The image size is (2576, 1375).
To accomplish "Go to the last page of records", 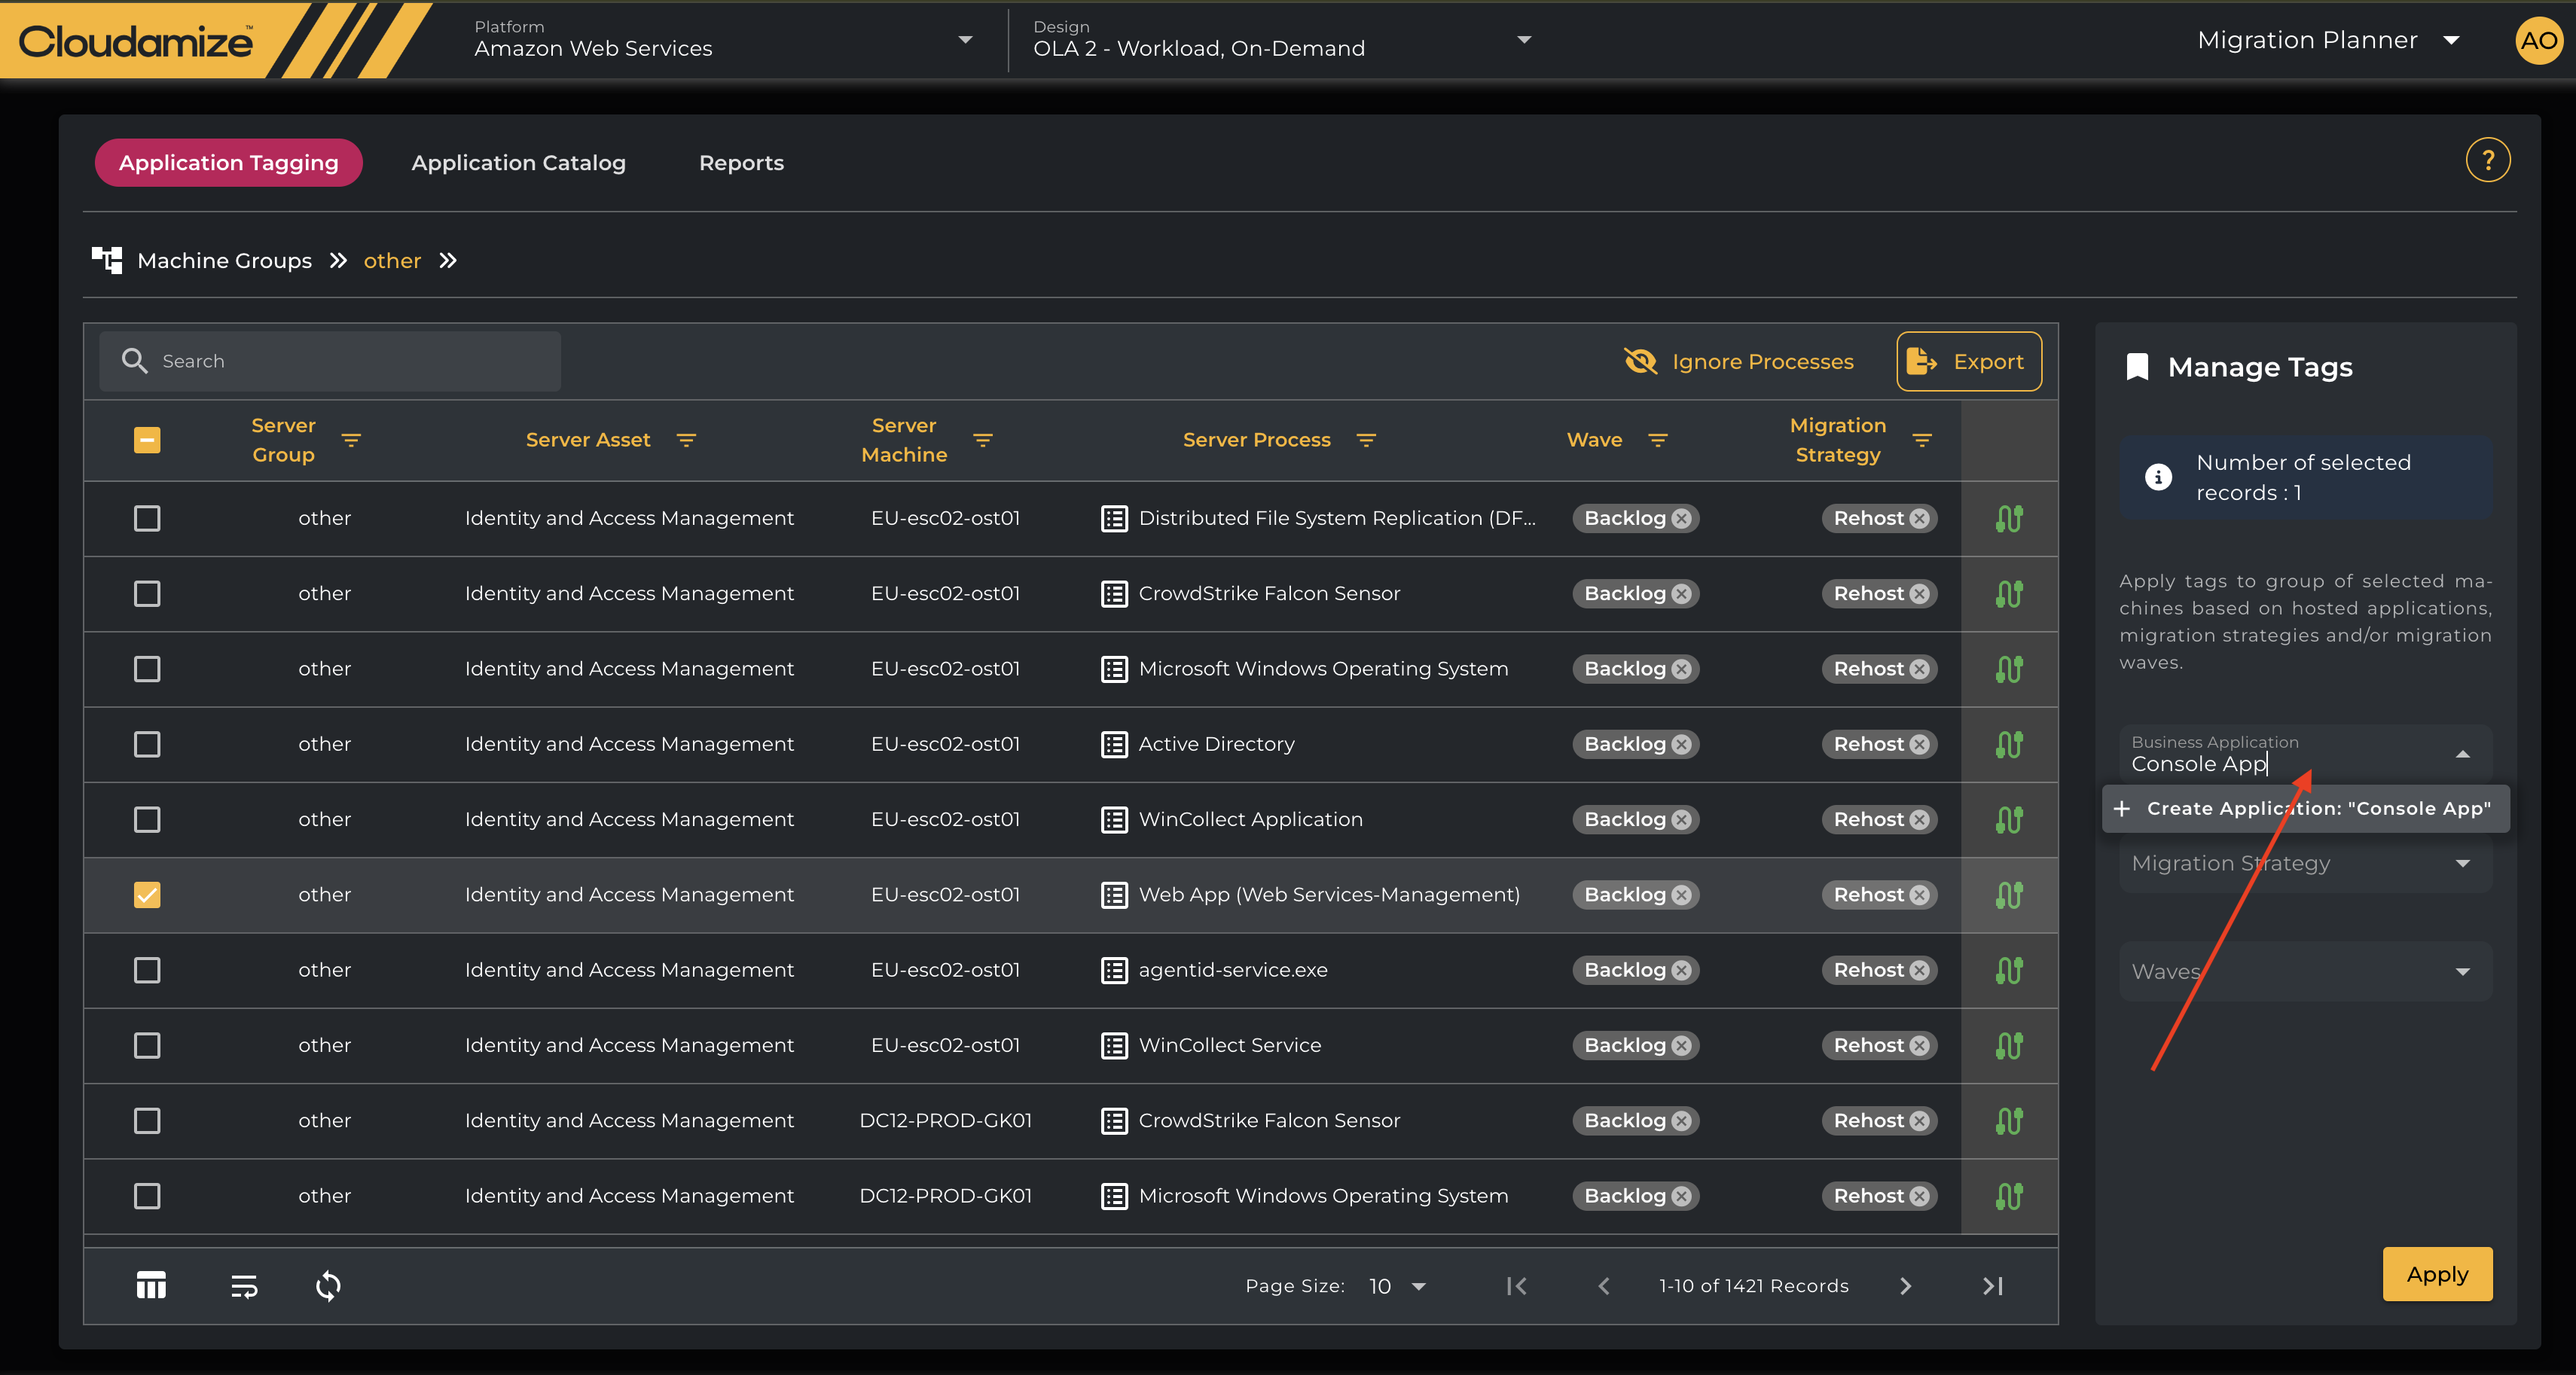I will 1992,1286.
